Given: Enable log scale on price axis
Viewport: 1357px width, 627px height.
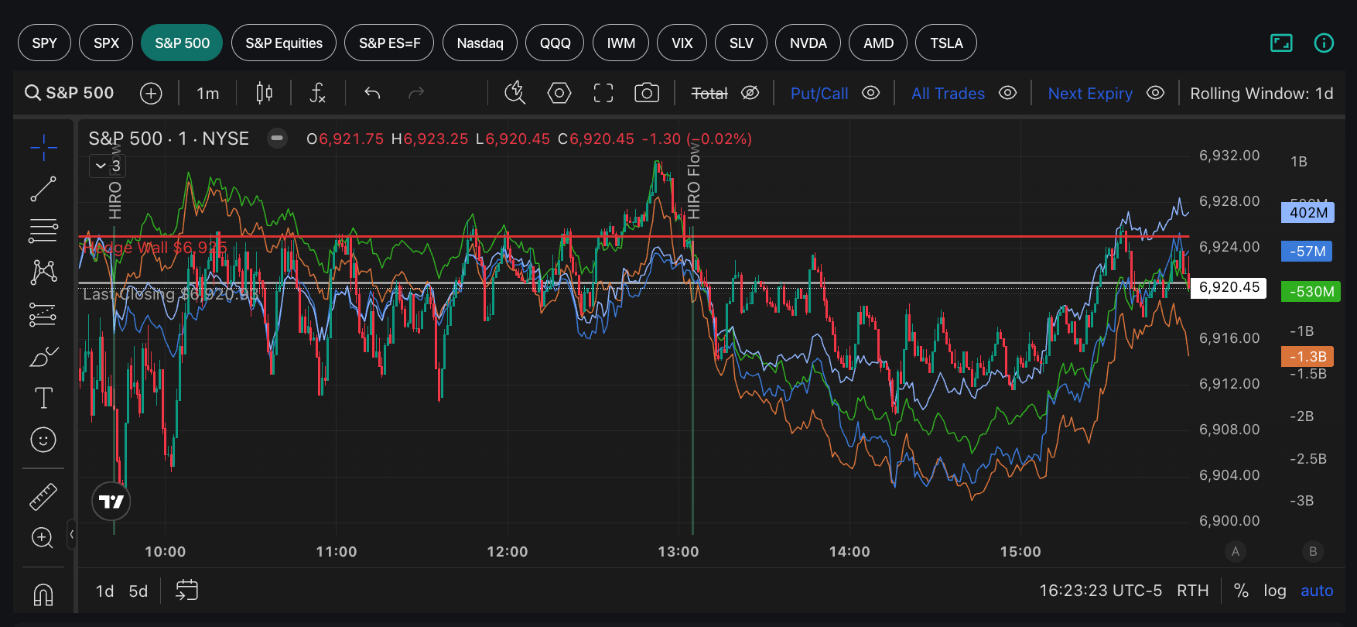Looking at the screenshot, I should click(1274, 591).
